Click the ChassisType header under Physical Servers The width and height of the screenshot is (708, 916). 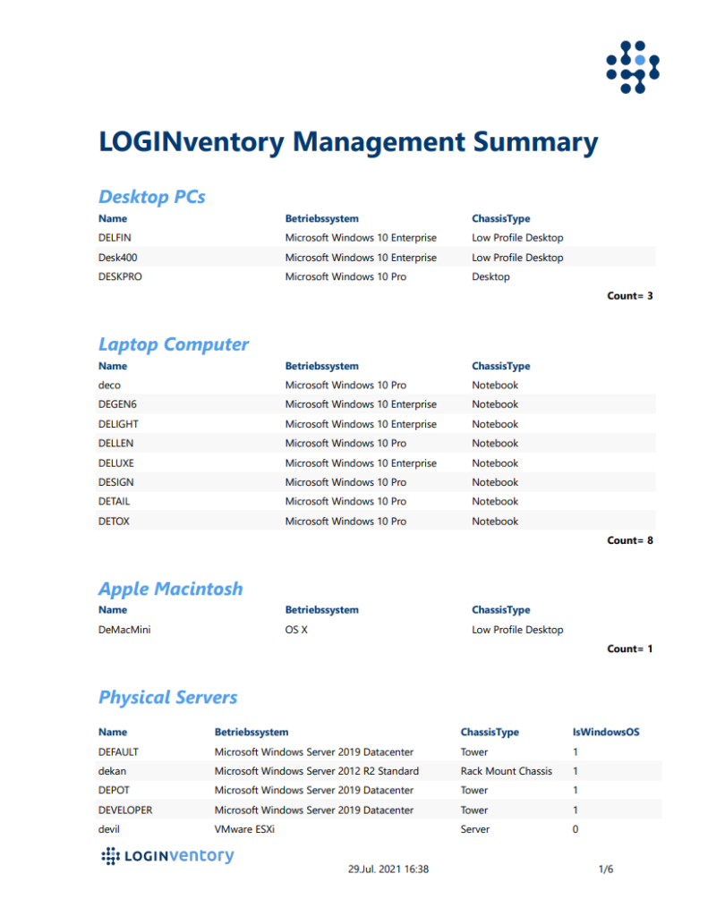(490, 733)
